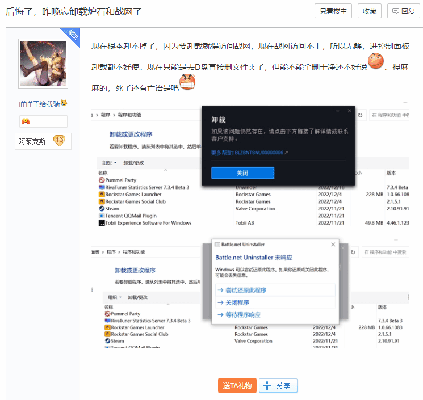This screenshot has height=400, width=423.
Task: Click the 49.8 MB size cell
Action: point(374,223)
